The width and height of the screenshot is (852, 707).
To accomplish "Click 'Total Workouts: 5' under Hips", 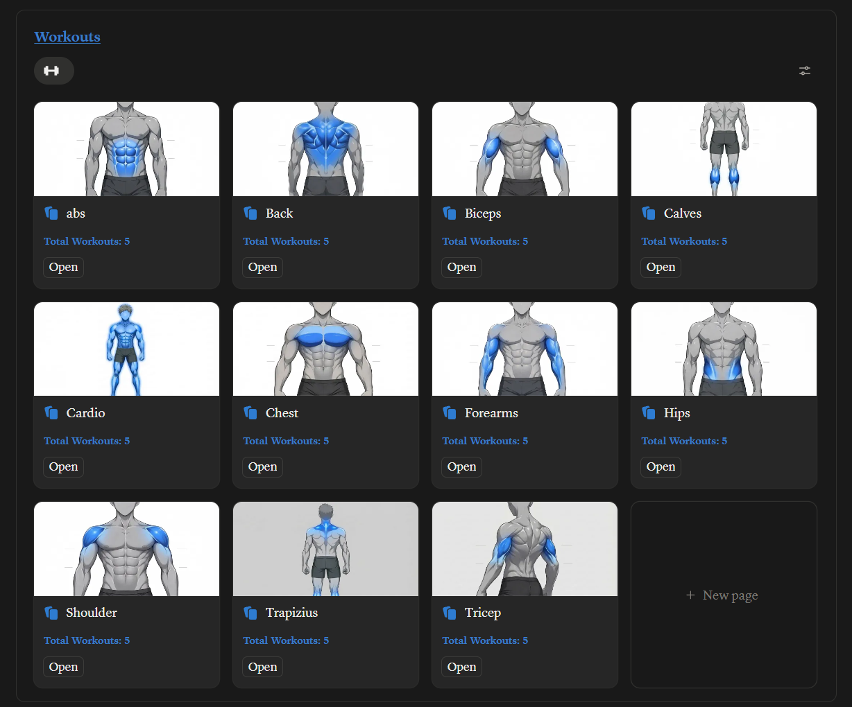I will [684, 441].
